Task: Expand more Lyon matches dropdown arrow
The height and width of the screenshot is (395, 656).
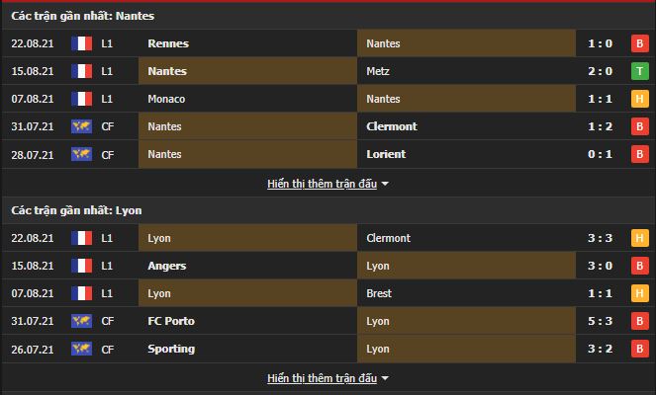Action: [385, 378]
